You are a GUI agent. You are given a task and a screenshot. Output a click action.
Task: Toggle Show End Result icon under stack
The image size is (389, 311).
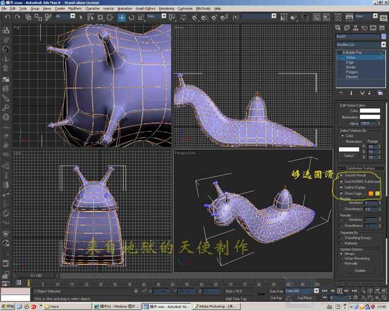pos(351,93)
